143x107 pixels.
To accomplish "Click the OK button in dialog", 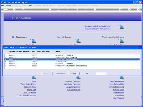I will tap(87, 74).
